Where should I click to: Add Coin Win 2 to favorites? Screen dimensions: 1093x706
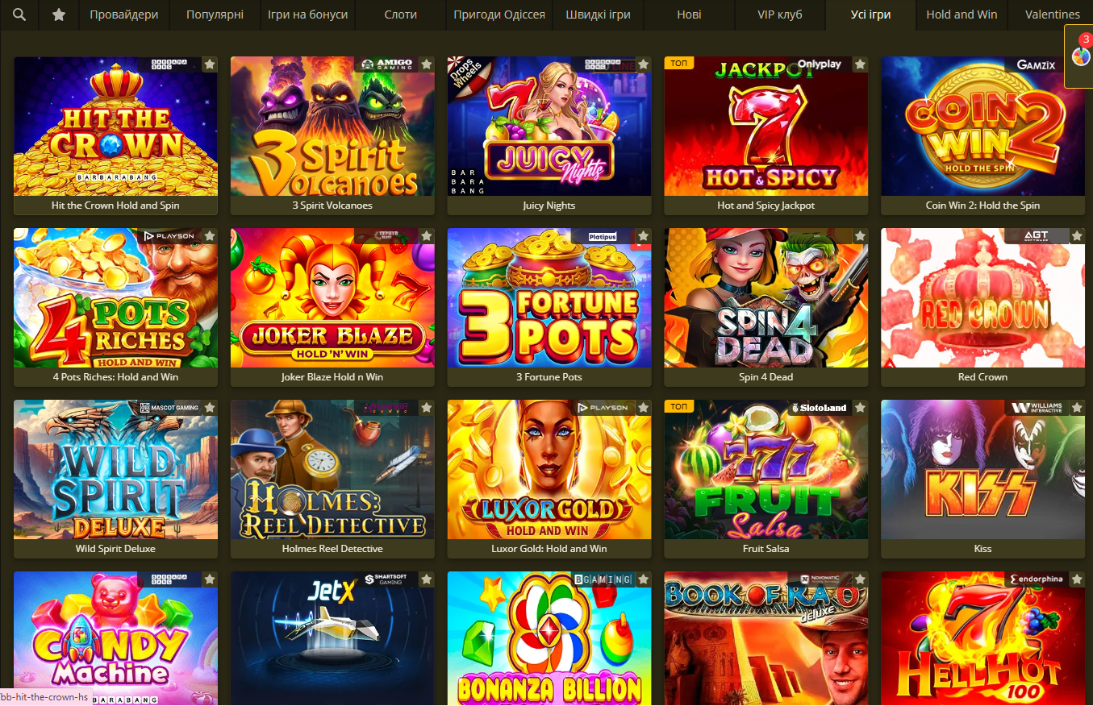coord(1078,64)
